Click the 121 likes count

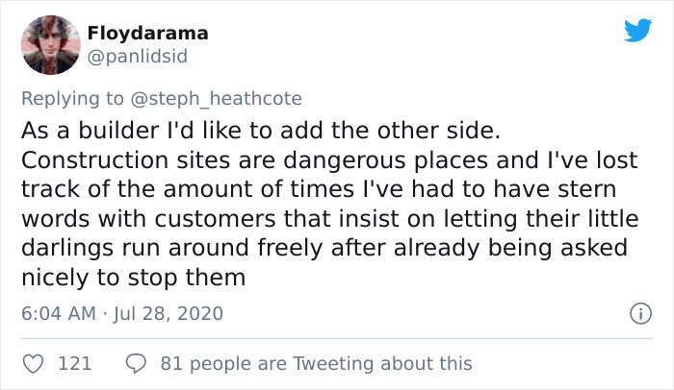pyautogui.click(x=75, y=363)
